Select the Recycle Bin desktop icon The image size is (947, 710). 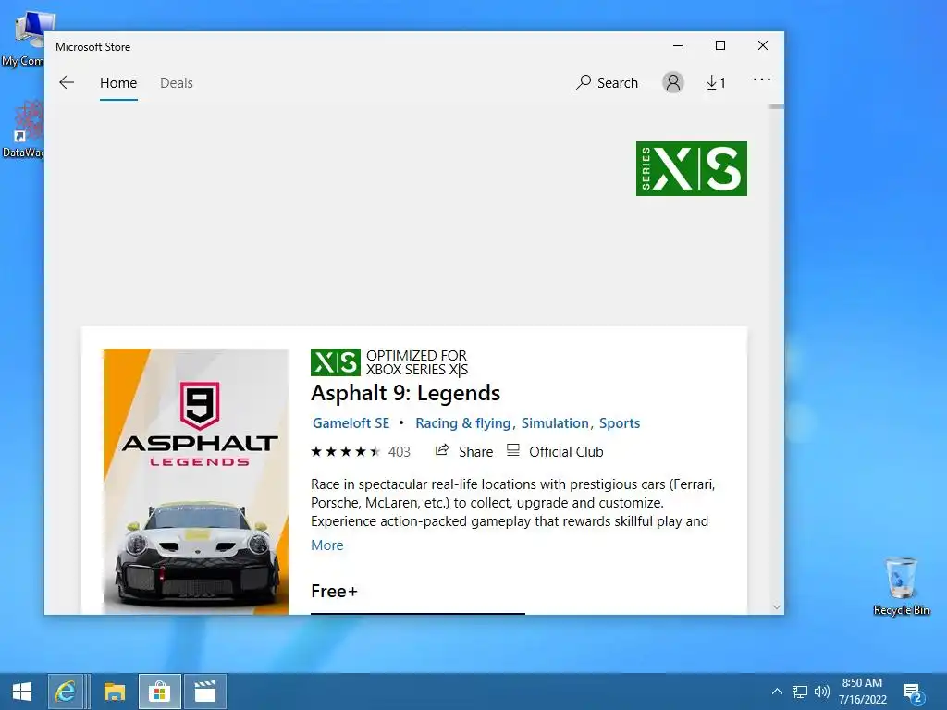901,586
